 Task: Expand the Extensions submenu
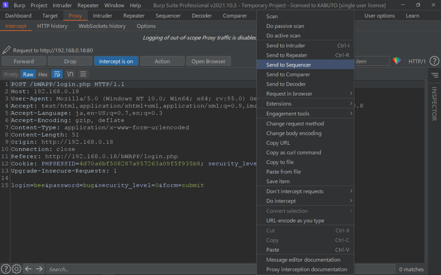(305, 103)
